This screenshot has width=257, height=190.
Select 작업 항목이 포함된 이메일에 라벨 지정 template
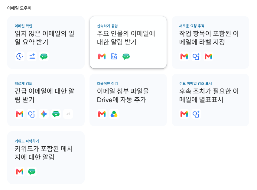[x=210, y=42]
